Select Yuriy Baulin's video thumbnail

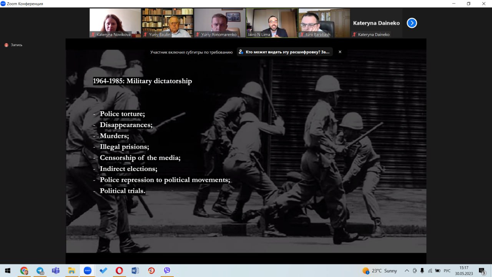[167, 23]
